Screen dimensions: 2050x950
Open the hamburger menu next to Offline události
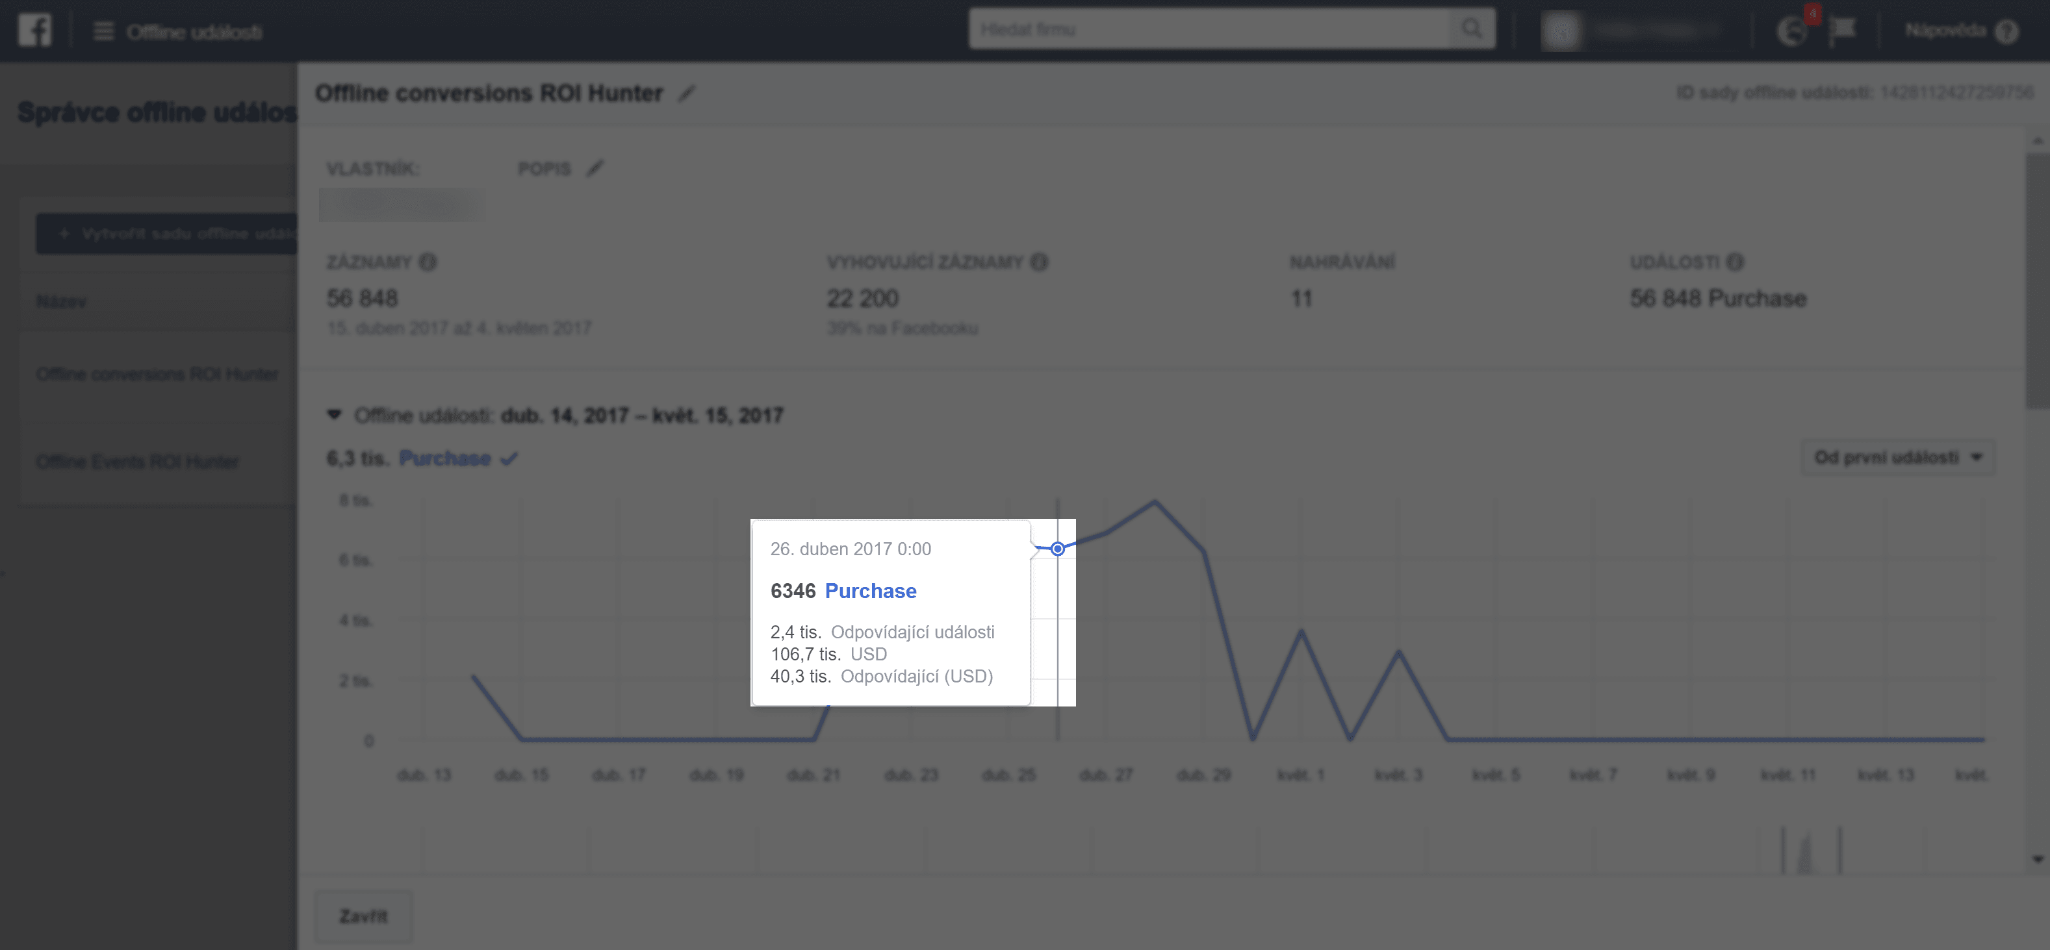(103, 32)
